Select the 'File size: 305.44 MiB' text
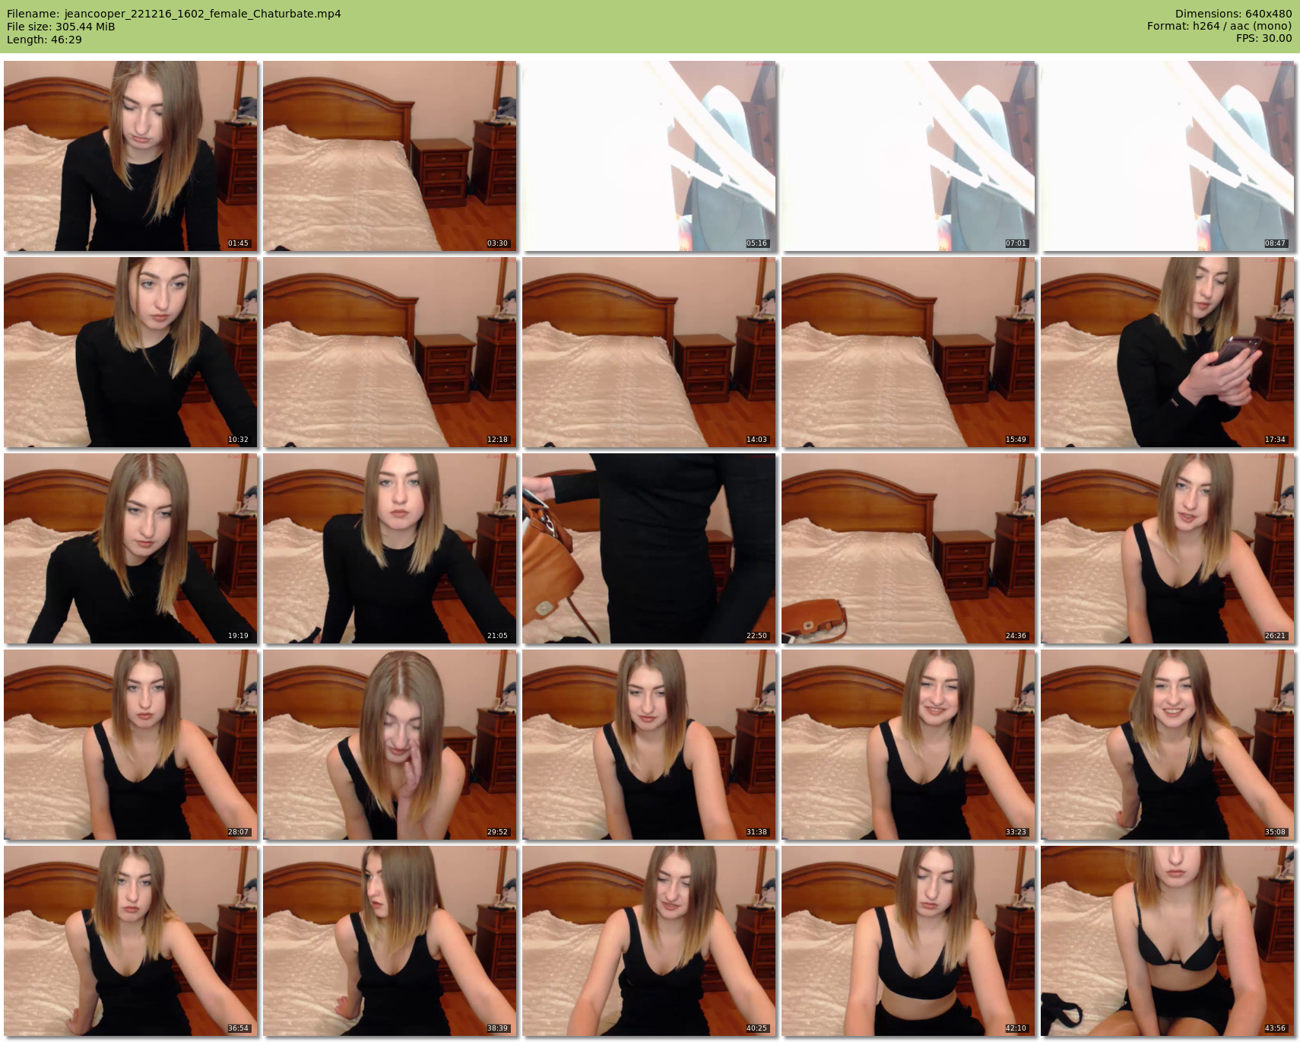 (x=61, y=27)
